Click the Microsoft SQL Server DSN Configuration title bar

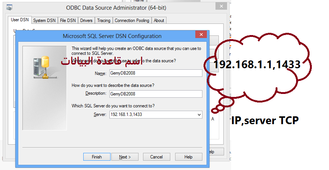pyautogui.click(x=112, y=36)
